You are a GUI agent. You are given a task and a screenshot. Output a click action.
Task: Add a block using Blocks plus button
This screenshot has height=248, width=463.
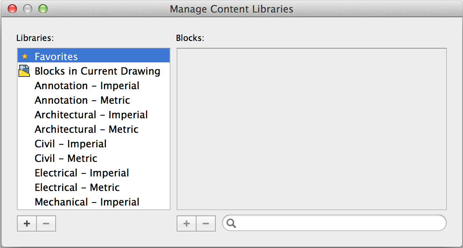tap(187, 224)
